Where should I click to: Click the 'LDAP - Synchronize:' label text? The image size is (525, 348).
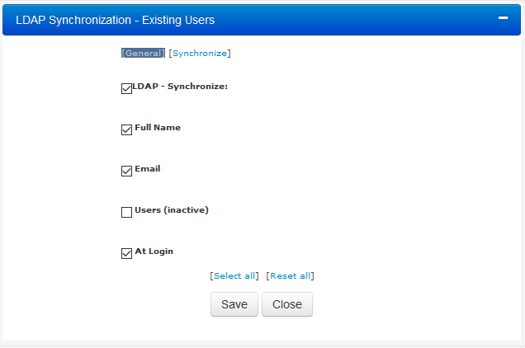click(x=180, y=87)
